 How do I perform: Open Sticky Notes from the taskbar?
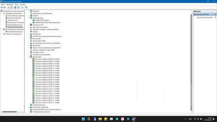[x=106, y=119]
